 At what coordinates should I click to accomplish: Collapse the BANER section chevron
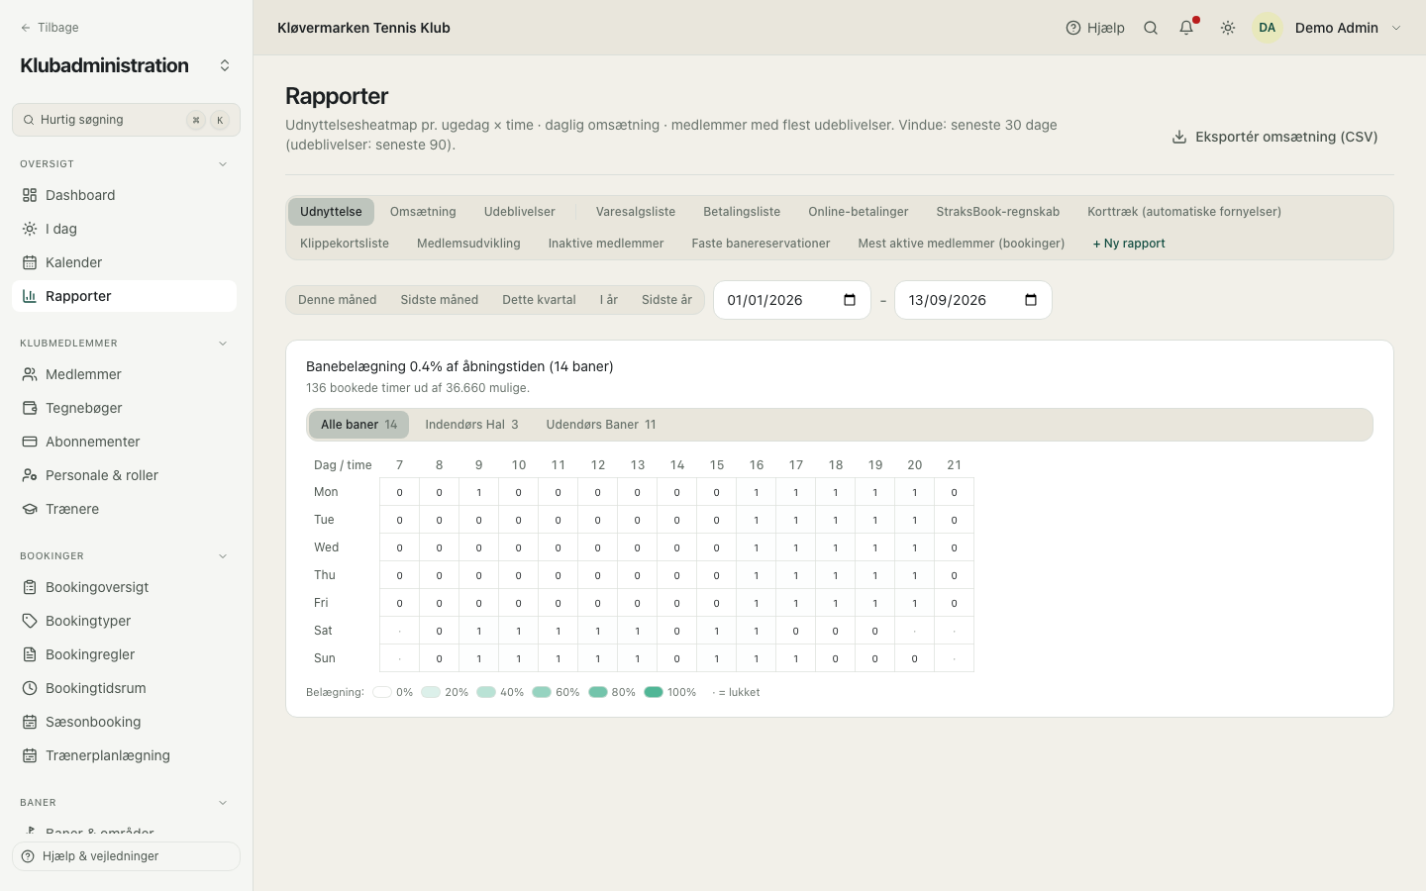223,803
